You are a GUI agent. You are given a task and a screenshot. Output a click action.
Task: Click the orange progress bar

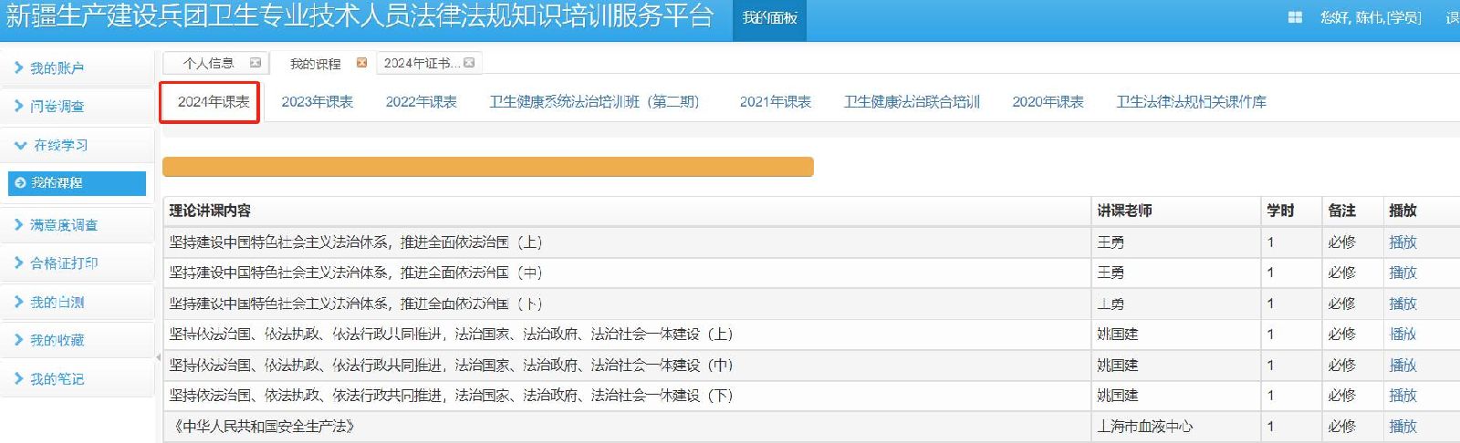[x=487, y=167]
